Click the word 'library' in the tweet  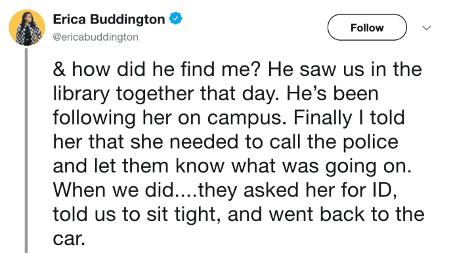(81, 94)
